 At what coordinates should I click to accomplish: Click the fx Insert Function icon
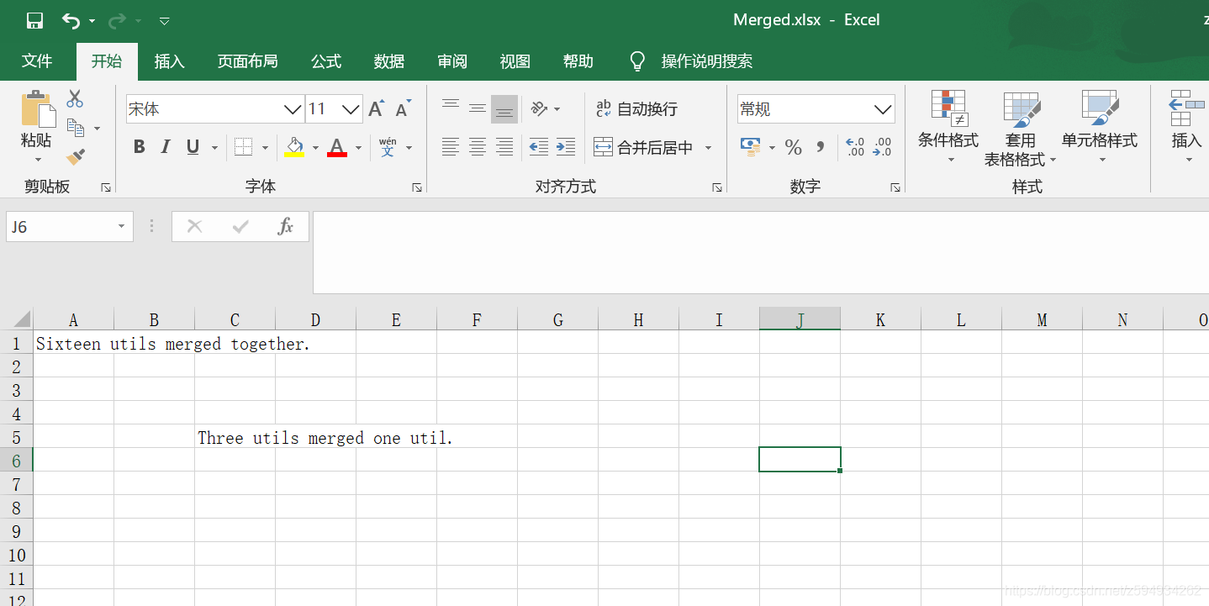[286, 226]
